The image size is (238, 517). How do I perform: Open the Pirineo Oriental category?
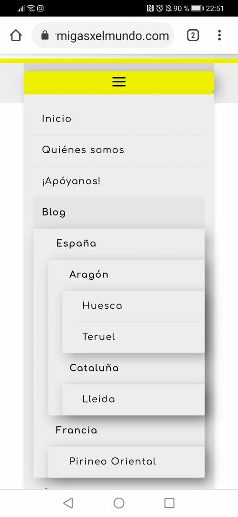tap(126, 462)
